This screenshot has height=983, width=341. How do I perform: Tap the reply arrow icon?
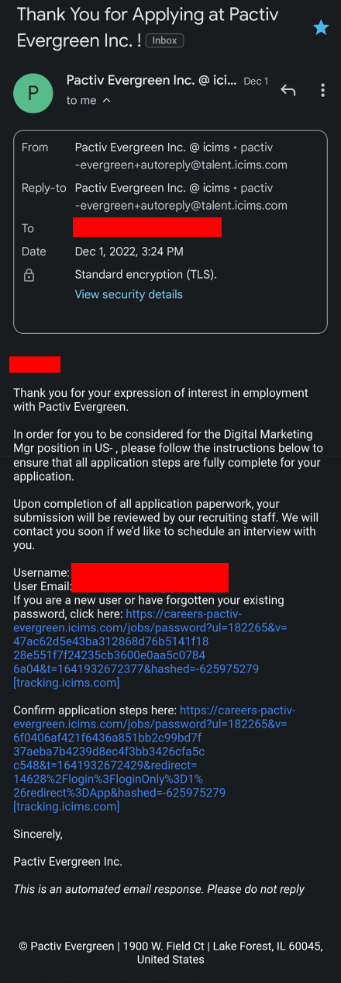288,90
